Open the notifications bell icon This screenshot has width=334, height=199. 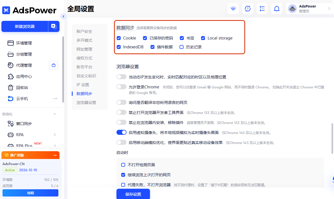(276, 9)
